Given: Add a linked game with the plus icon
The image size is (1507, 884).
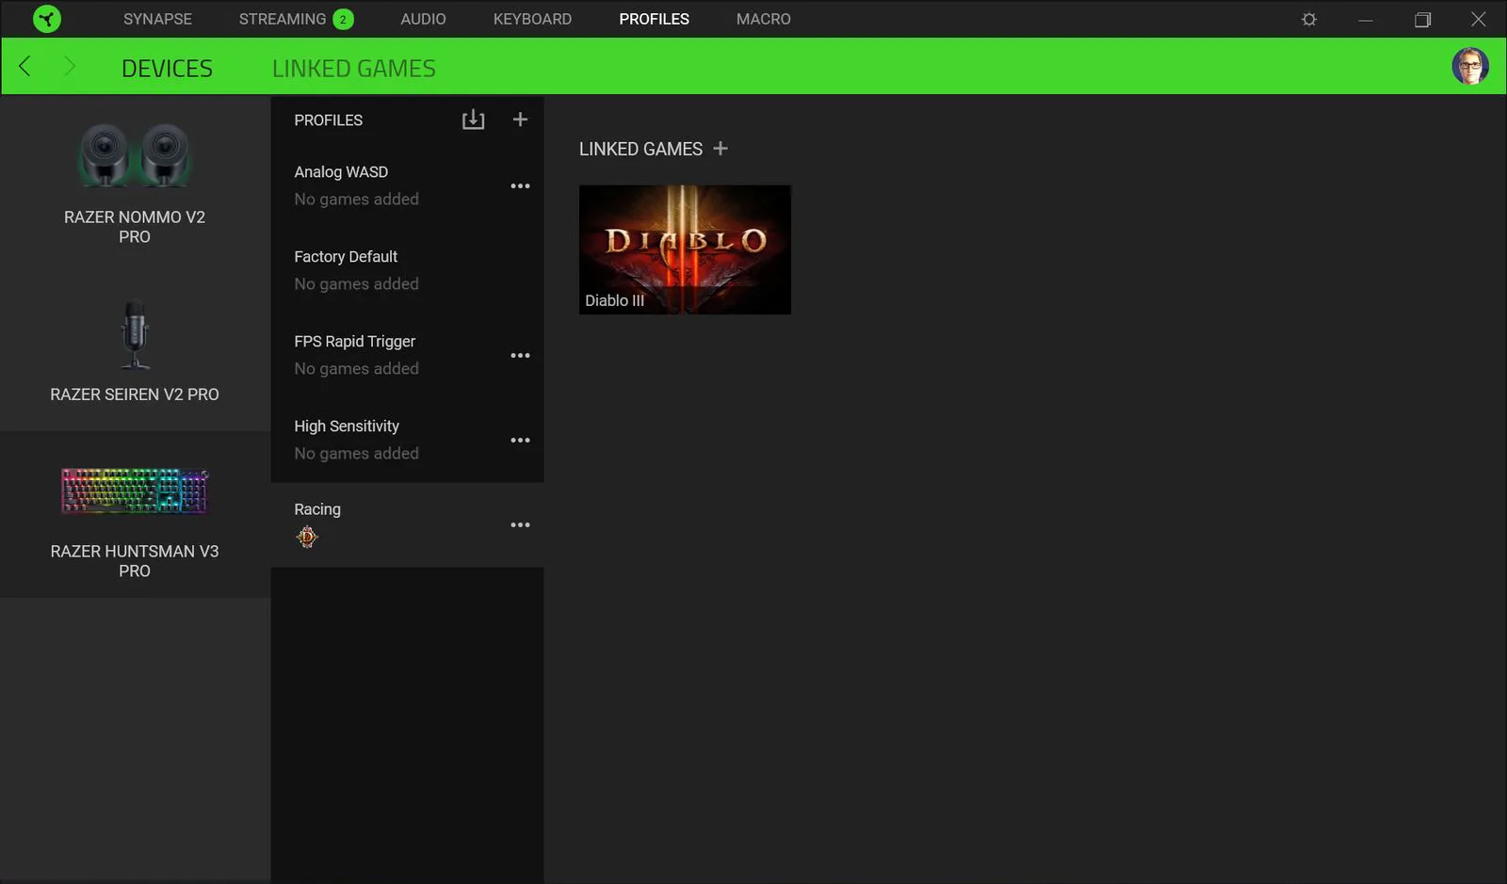Looking at the screenshot, I should [x=721, y=148].
